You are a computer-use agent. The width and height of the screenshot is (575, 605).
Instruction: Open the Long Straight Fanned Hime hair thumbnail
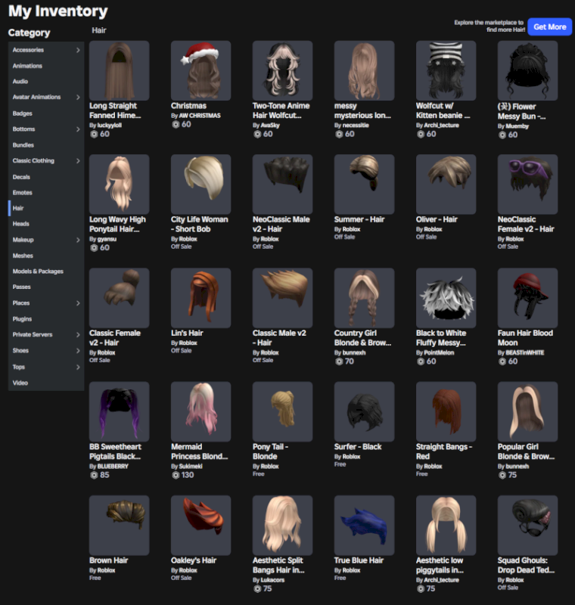[120, 70]
